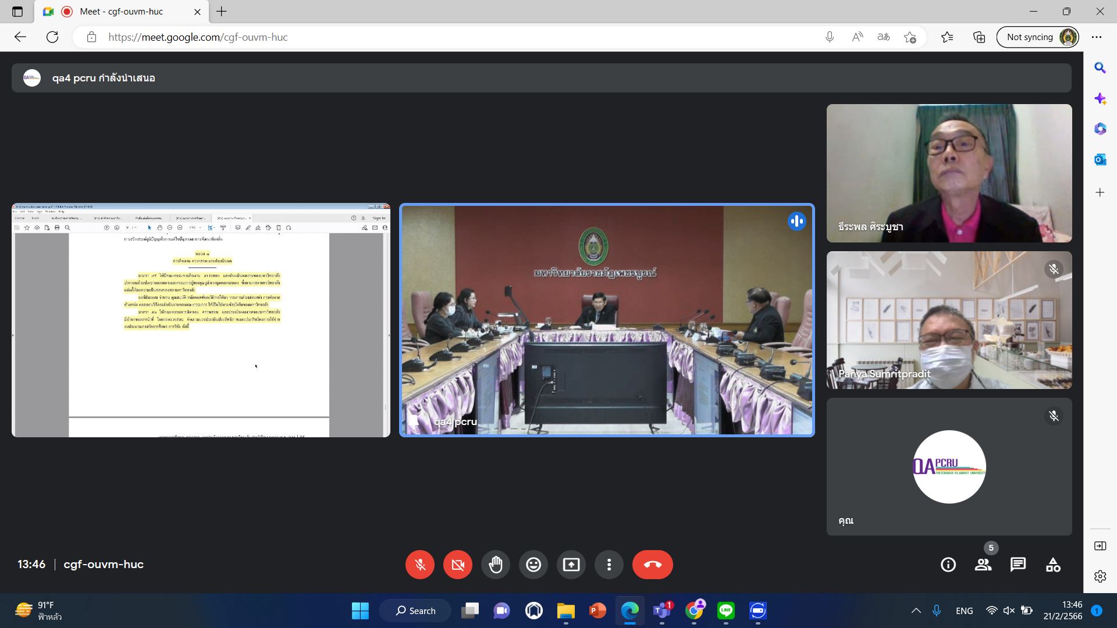Add this page to favorites
The width and height of the screenshot is (1117, 628).
pyautogui.click(x=910, y=37)
